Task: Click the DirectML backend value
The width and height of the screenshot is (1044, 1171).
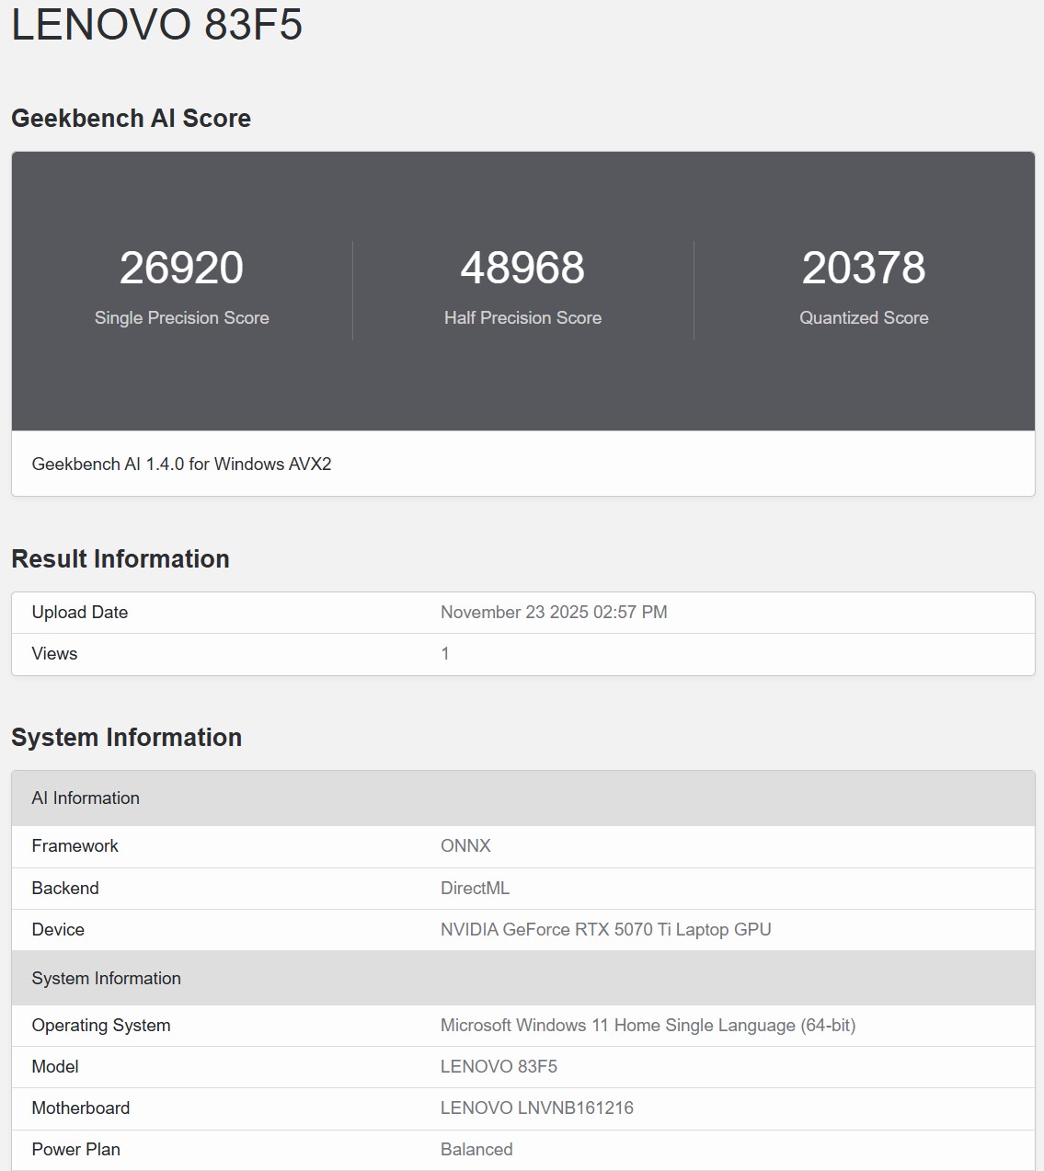Action: 476,888
